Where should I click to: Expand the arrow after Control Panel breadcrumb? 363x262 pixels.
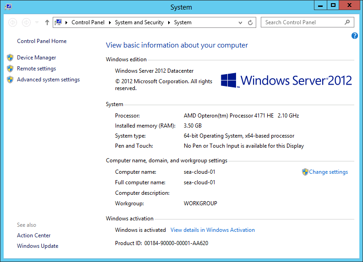pyautogui.click(x=110, y=22)
